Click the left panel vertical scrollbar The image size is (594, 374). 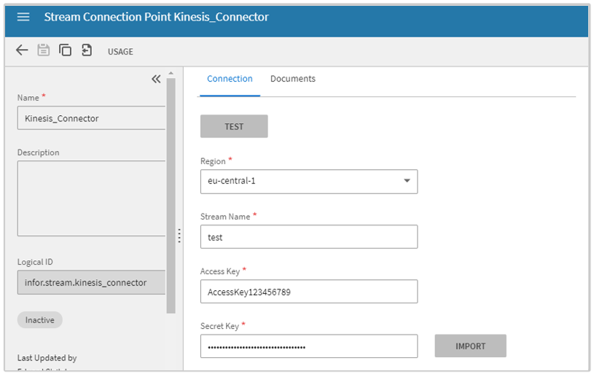171,195
